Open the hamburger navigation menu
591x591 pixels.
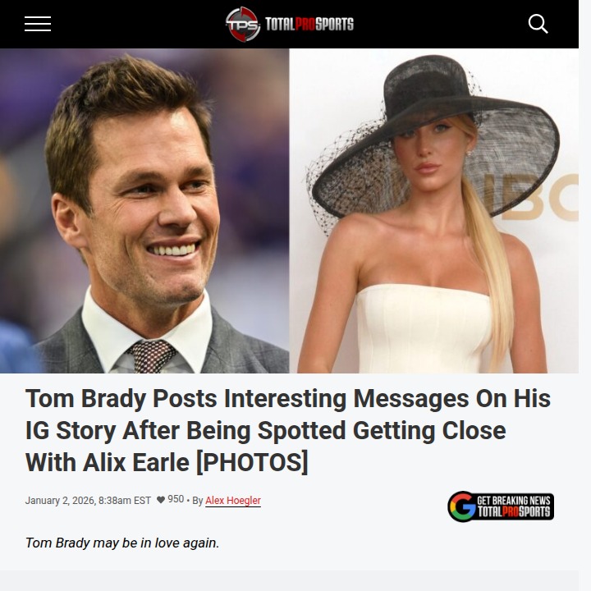pos(38,24)
